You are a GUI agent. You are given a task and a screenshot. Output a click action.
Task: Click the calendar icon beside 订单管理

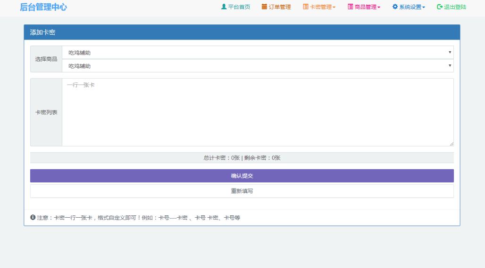(x=264, y=7)
